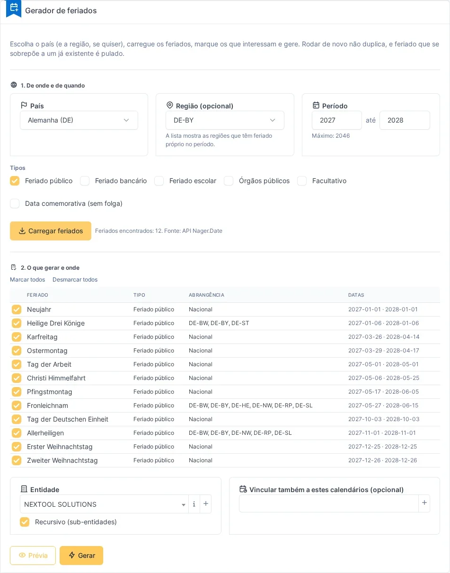The height and width of the screenshot is (573, 450).
Task: Add a new entity with the plus icon
Action: pos(205,504)
